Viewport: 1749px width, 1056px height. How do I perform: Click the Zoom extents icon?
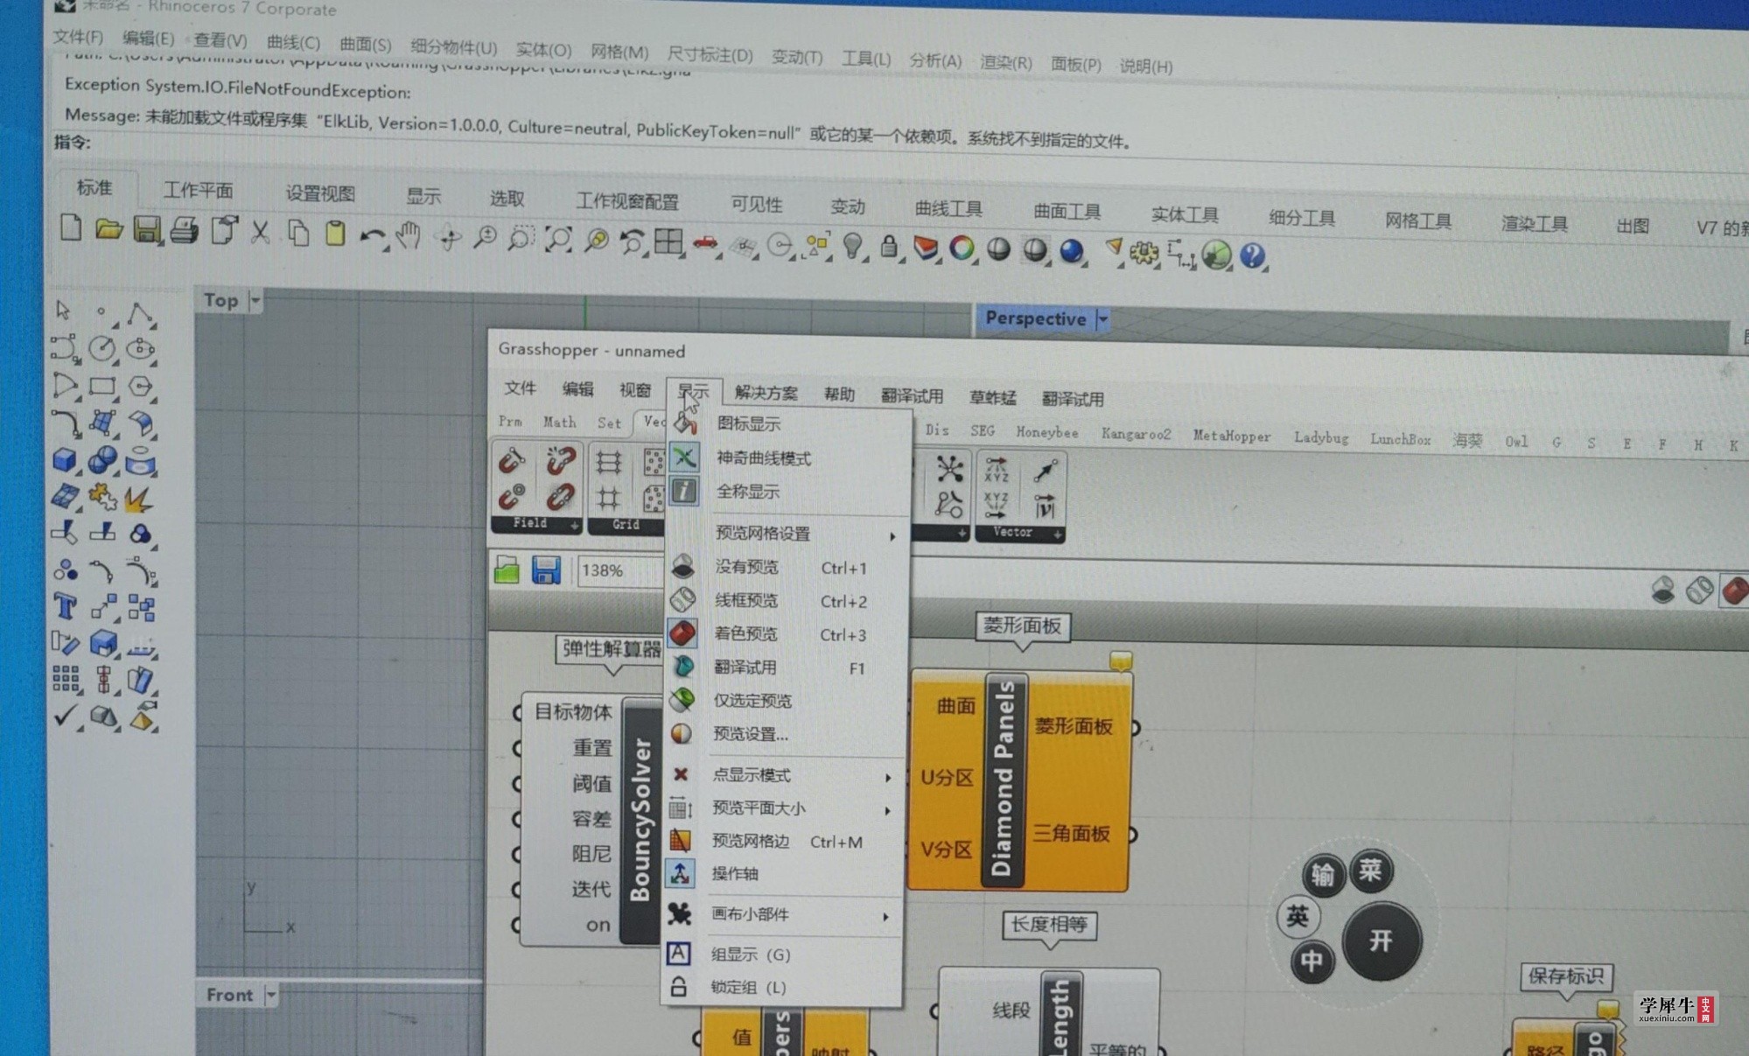557,240
